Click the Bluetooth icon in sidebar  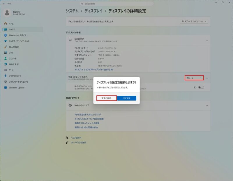coord(6,35)
